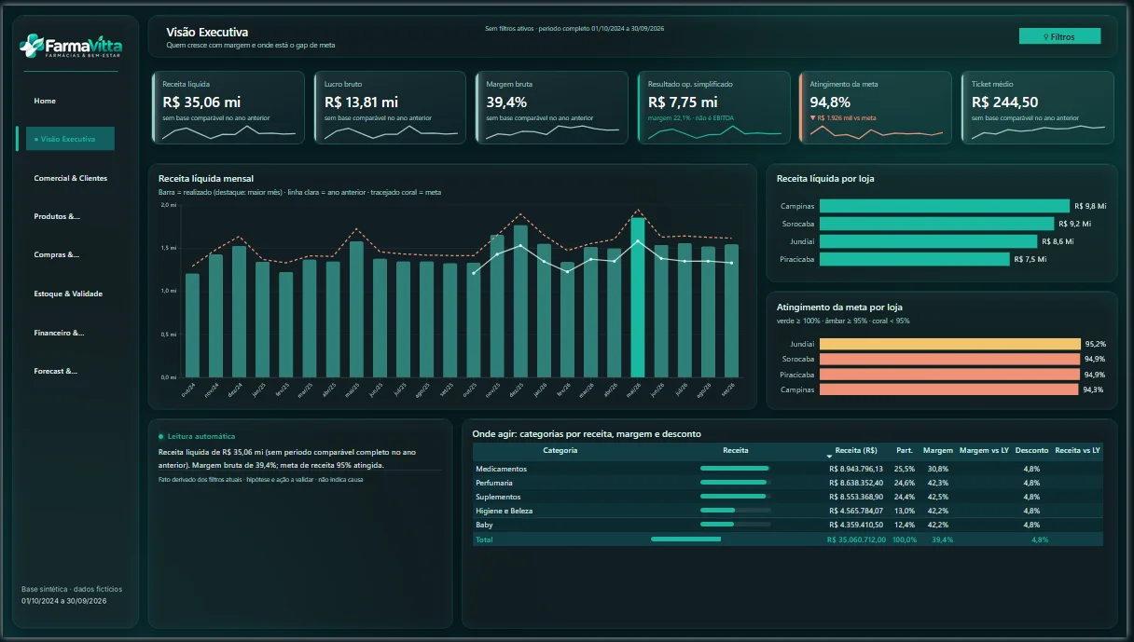1134x642 pixels.
Task: Click the Piracicaba bar in Receita líquida por loja
Action: coord(915,259)
